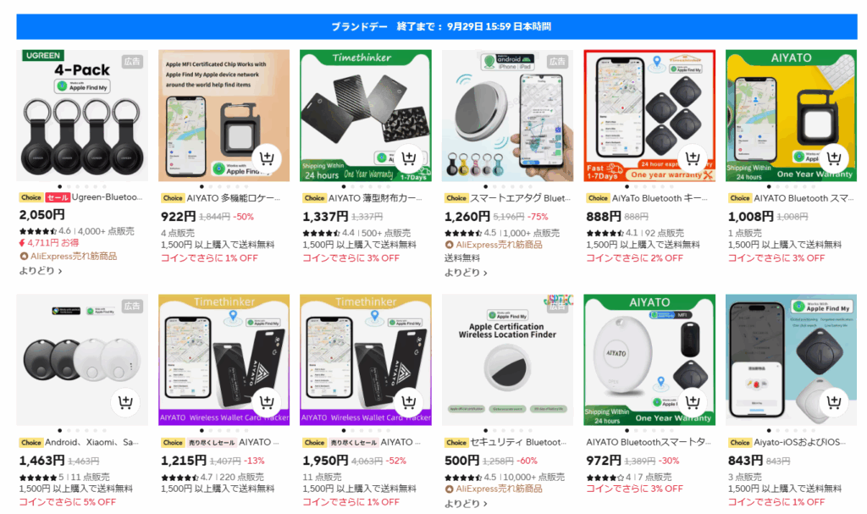867x514 pixels.
Task: Add the 972円 AIYATO smart tag to cart
Action: tap(693, 402)
